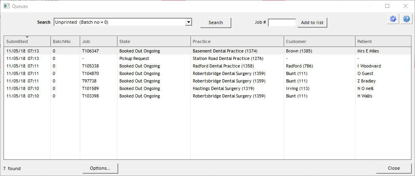Open the Options... button
The image size is (415, 176).
[x=100, y=168]
